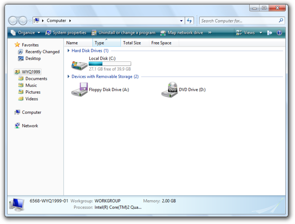Open Help with the question mark icon
The height and width of the screenshot is (224, 295).
click(x=279, y=33)
